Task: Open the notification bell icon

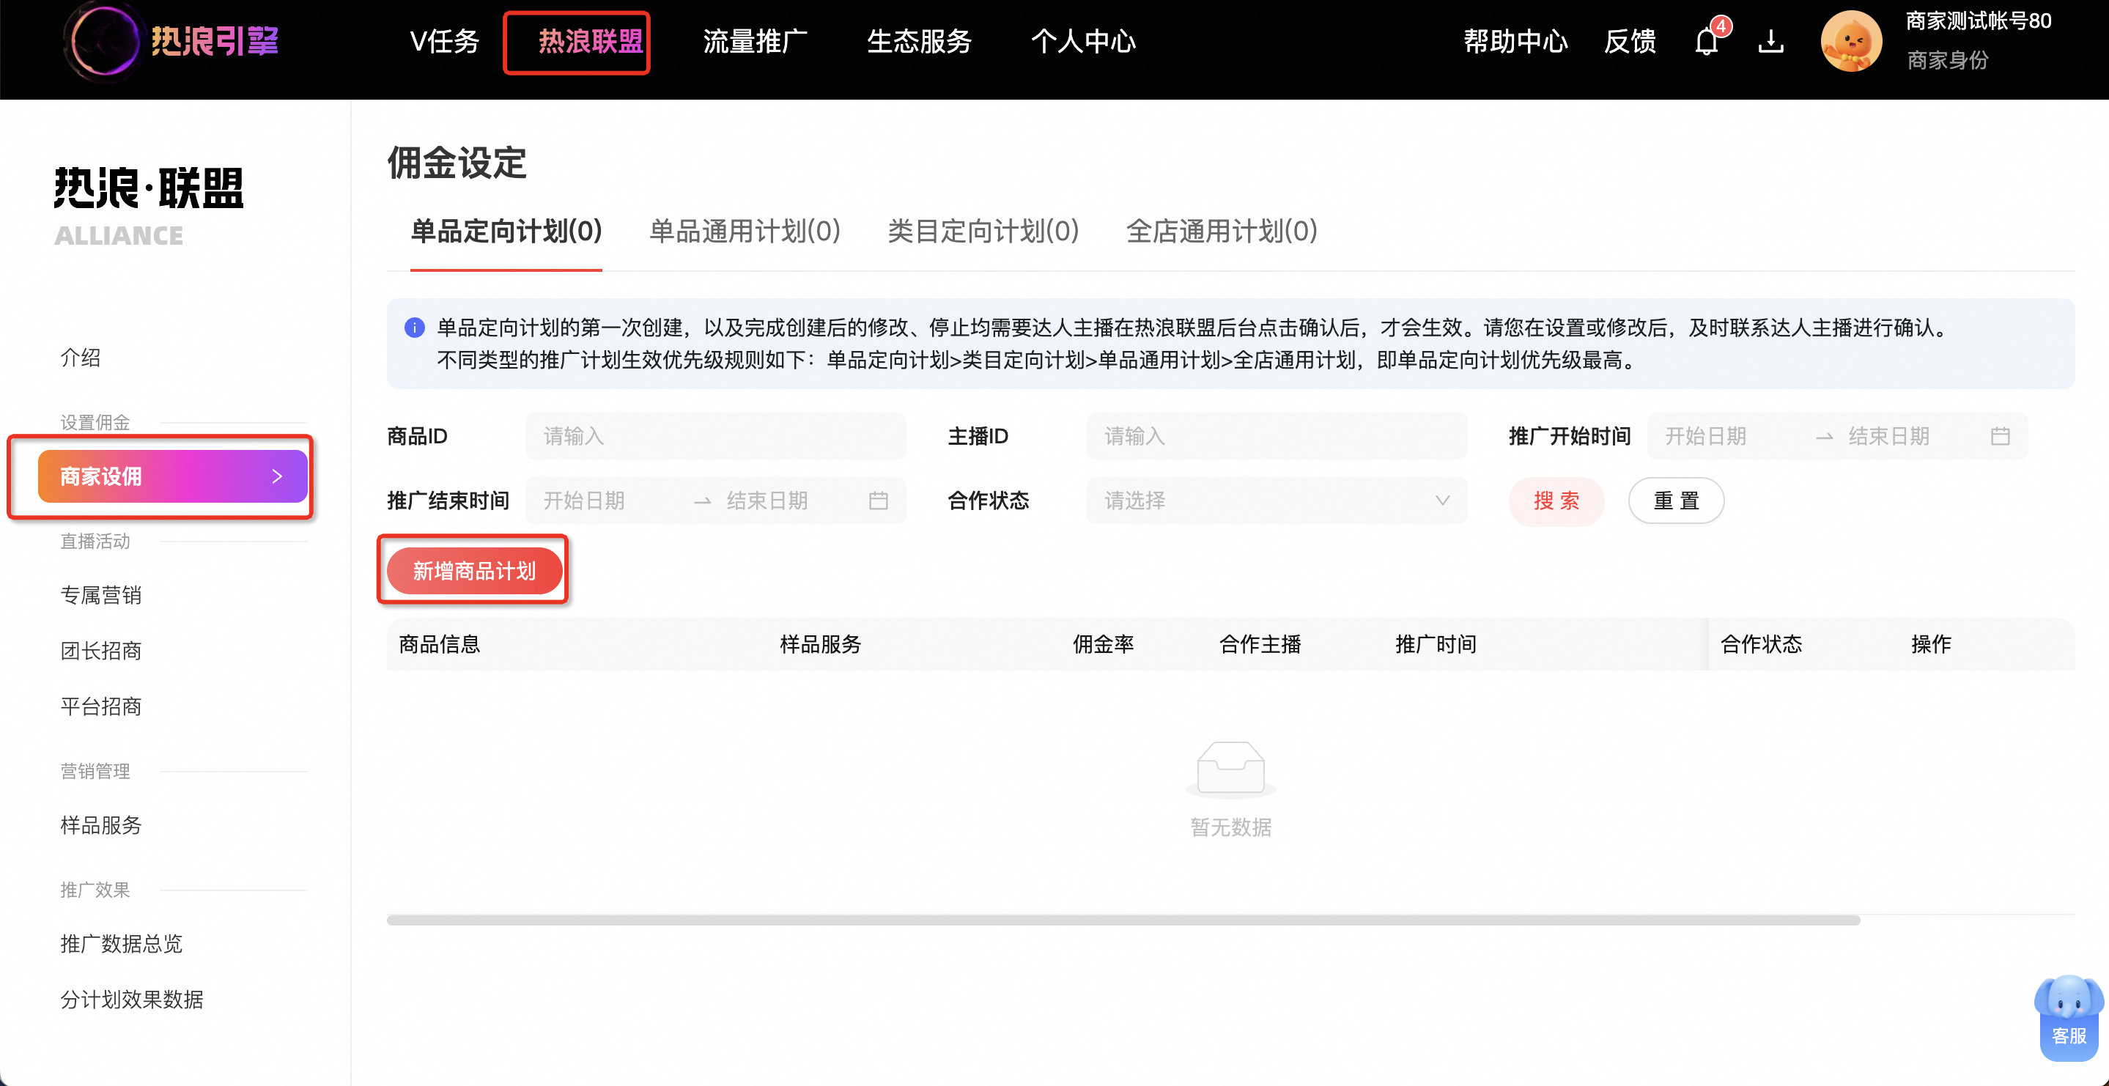Action: click(1706, 41)
